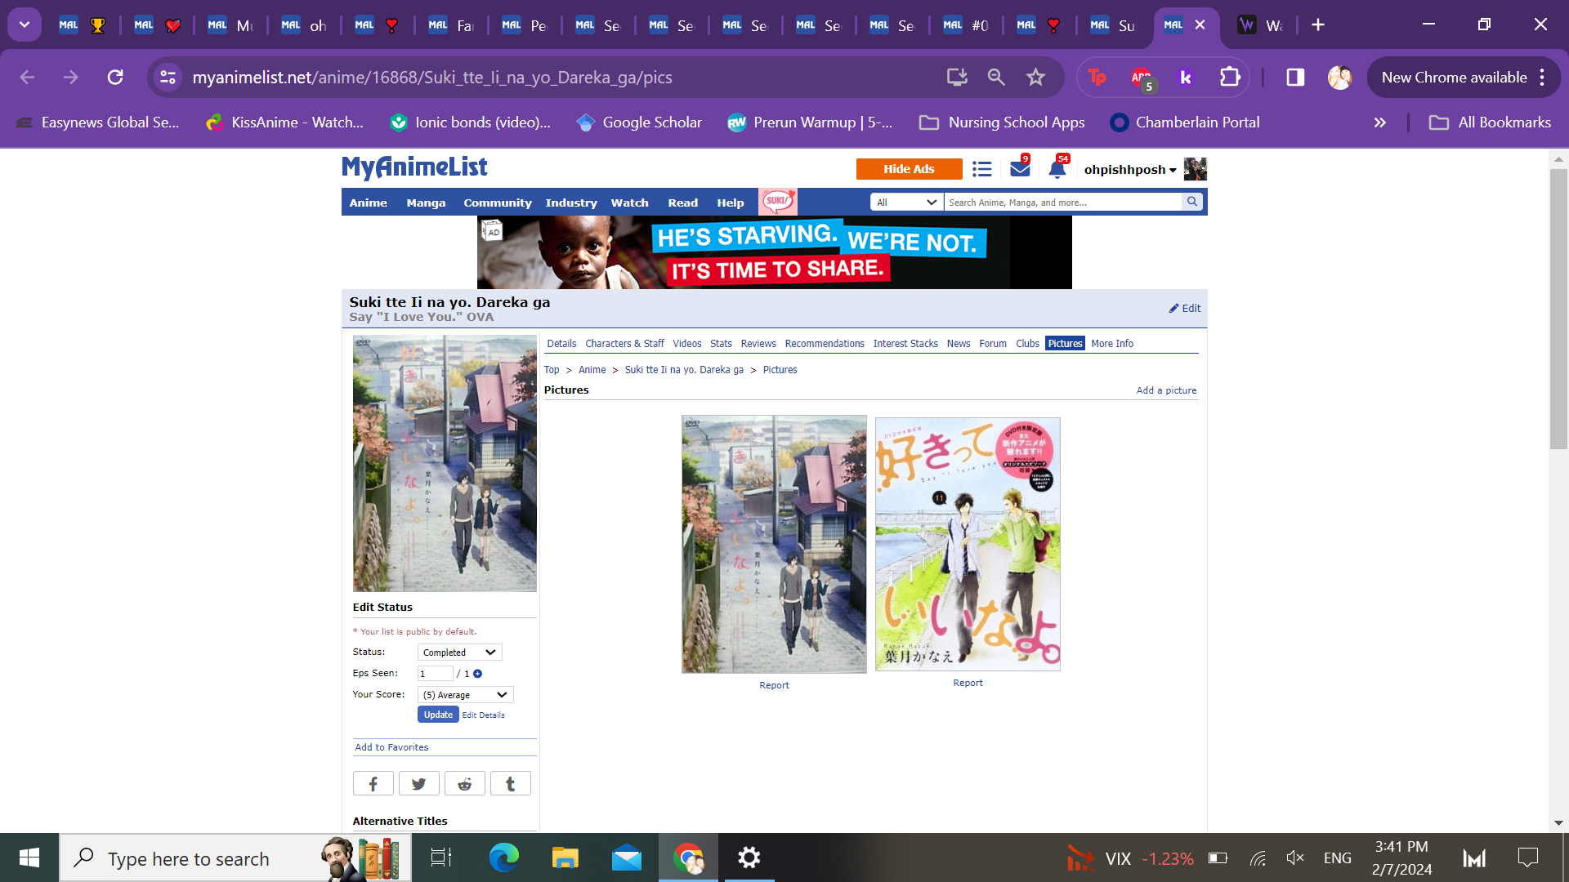Viewport: 1569px width, 882px height.
Task: Share to Reddit using the icon
Action: (464, 784)
